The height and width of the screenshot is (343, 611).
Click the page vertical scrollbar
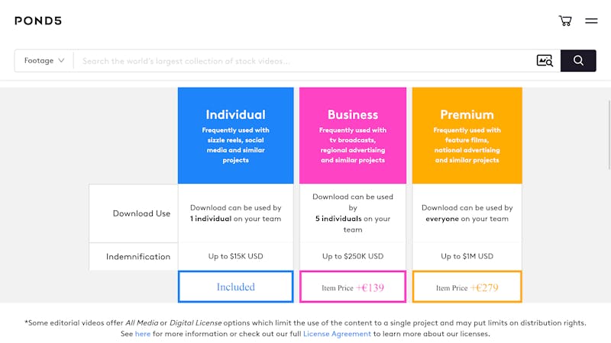click(x=609, y=135)
